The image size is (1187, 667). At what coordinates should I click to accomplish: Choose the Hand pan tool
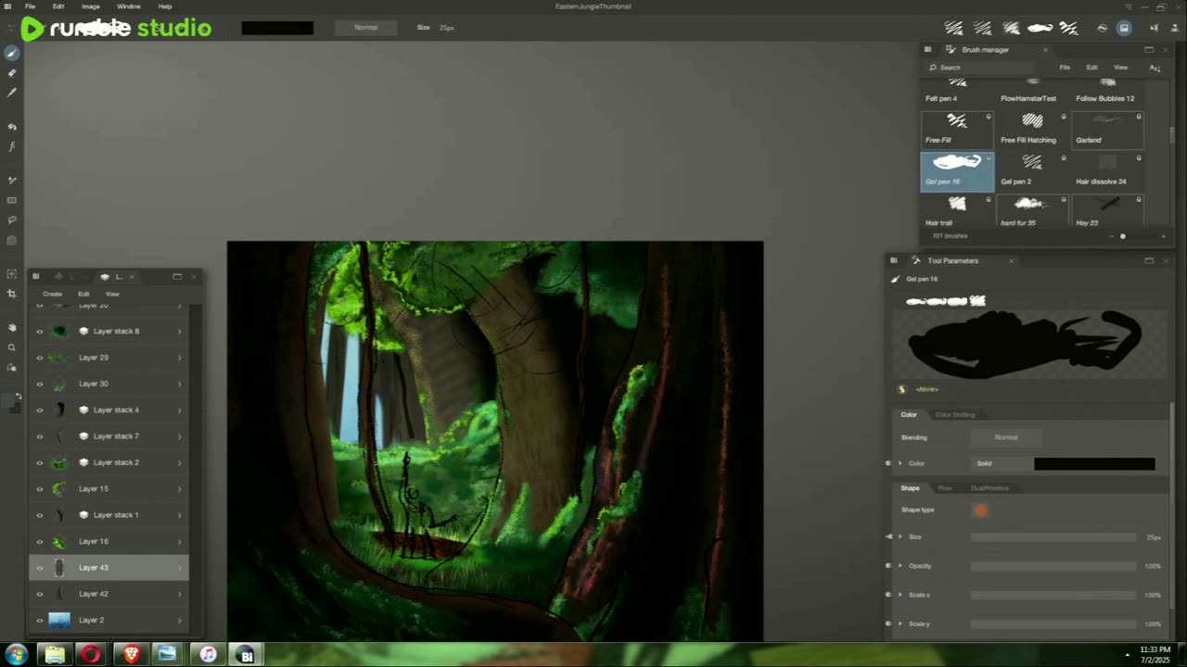click(x=12, y=327)
